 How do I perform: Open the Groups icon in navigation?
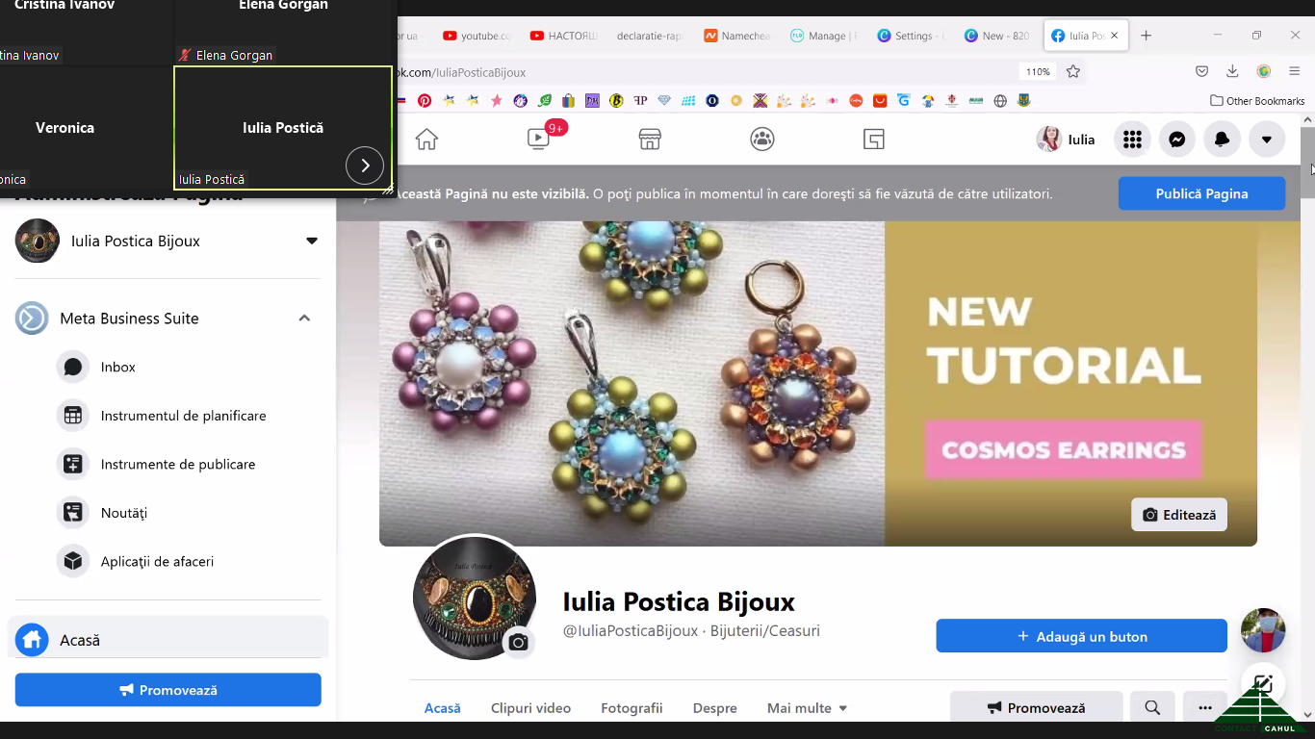tap(761, 140)
